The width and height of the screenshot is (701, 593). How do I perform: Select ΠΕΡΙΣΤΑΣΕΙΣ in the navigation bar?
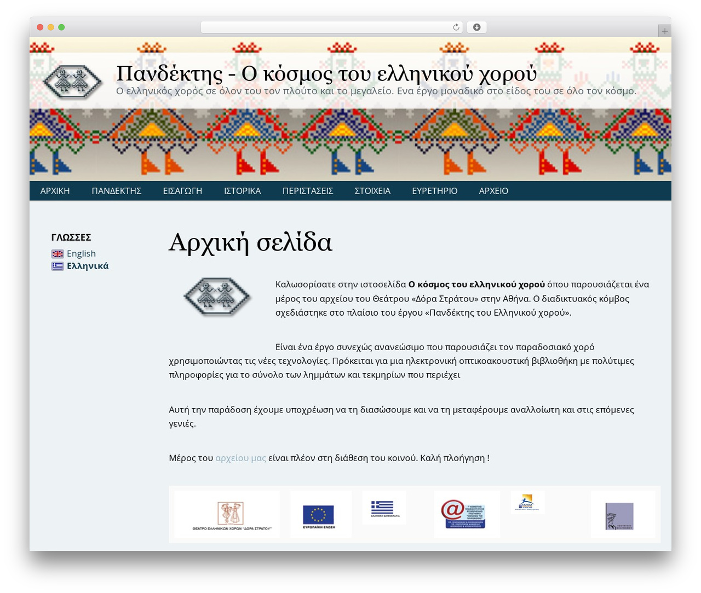pyautogui.click(x=308, y=191)
